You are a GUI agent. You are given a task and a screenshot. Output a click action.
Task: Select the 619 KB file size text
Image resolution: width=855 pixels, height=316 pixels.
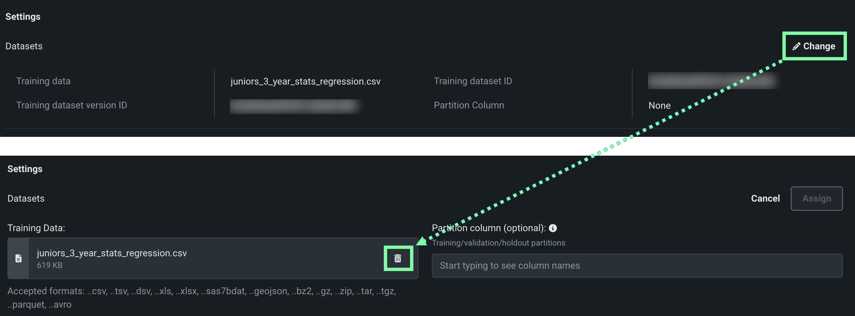(x=50, y=265)
